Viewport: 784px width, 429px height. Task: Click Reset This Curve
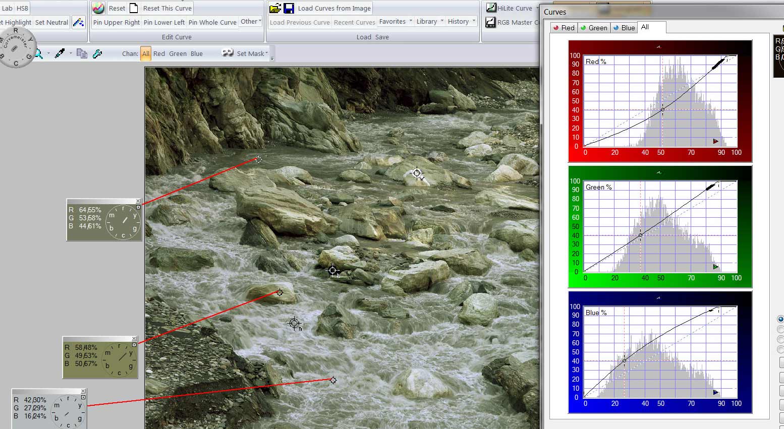coord(167,8)
